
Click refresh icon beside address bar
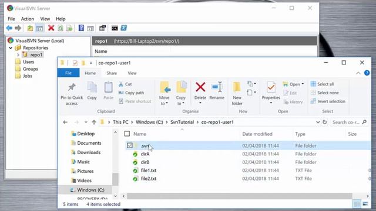pos(325,122)
